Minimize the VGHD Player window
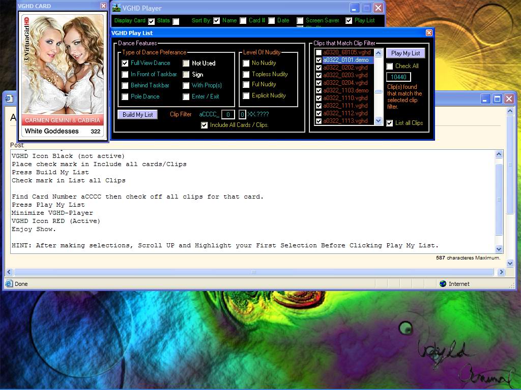The image size is (521, 390). (x=355, y=8)
